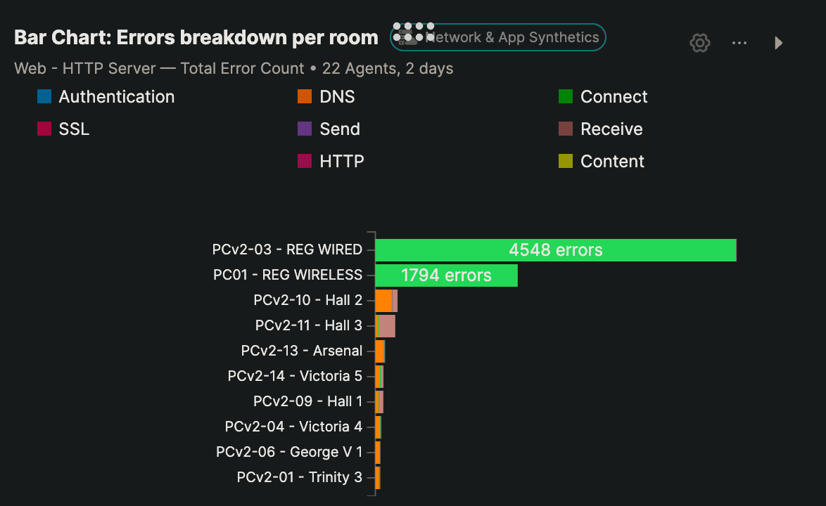
Task: Toggle the Connect legend series
Action: click(x=614, y=97)
